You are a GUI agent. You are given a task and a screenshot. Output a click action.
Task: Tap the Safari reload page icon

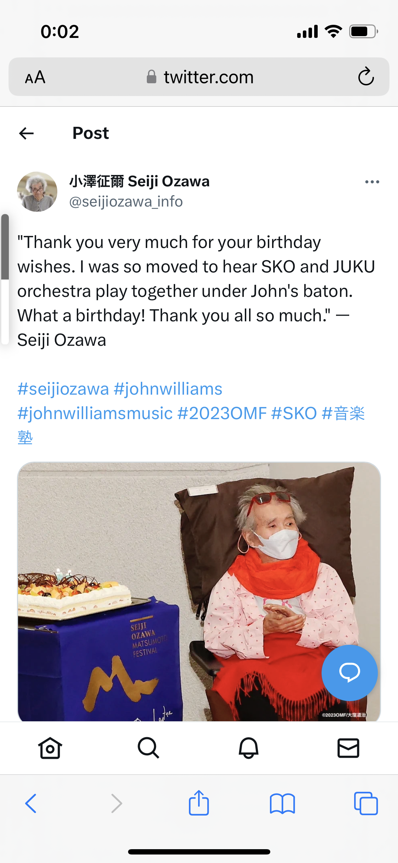point(366,77)
